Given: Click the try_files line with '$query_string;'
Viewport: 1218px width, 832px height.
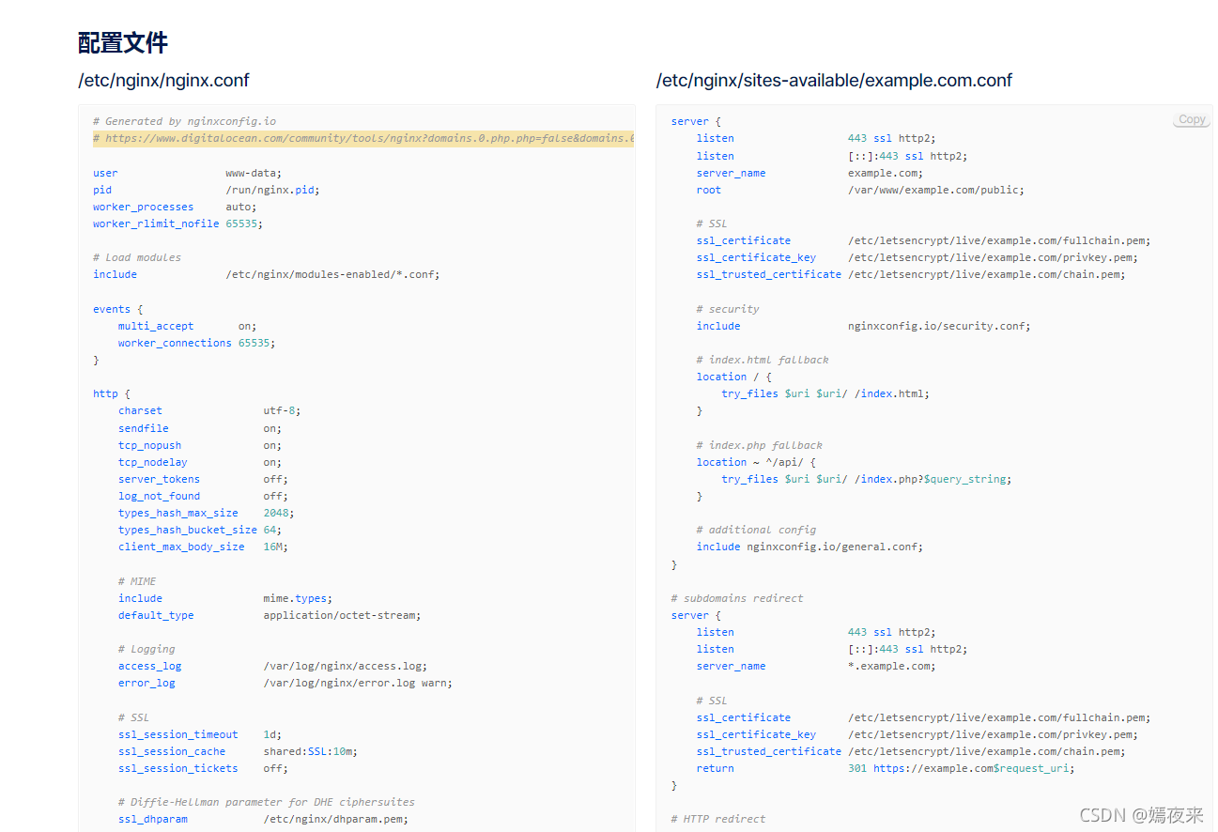Looking at the screenshot, I should [x=867, y=479].
